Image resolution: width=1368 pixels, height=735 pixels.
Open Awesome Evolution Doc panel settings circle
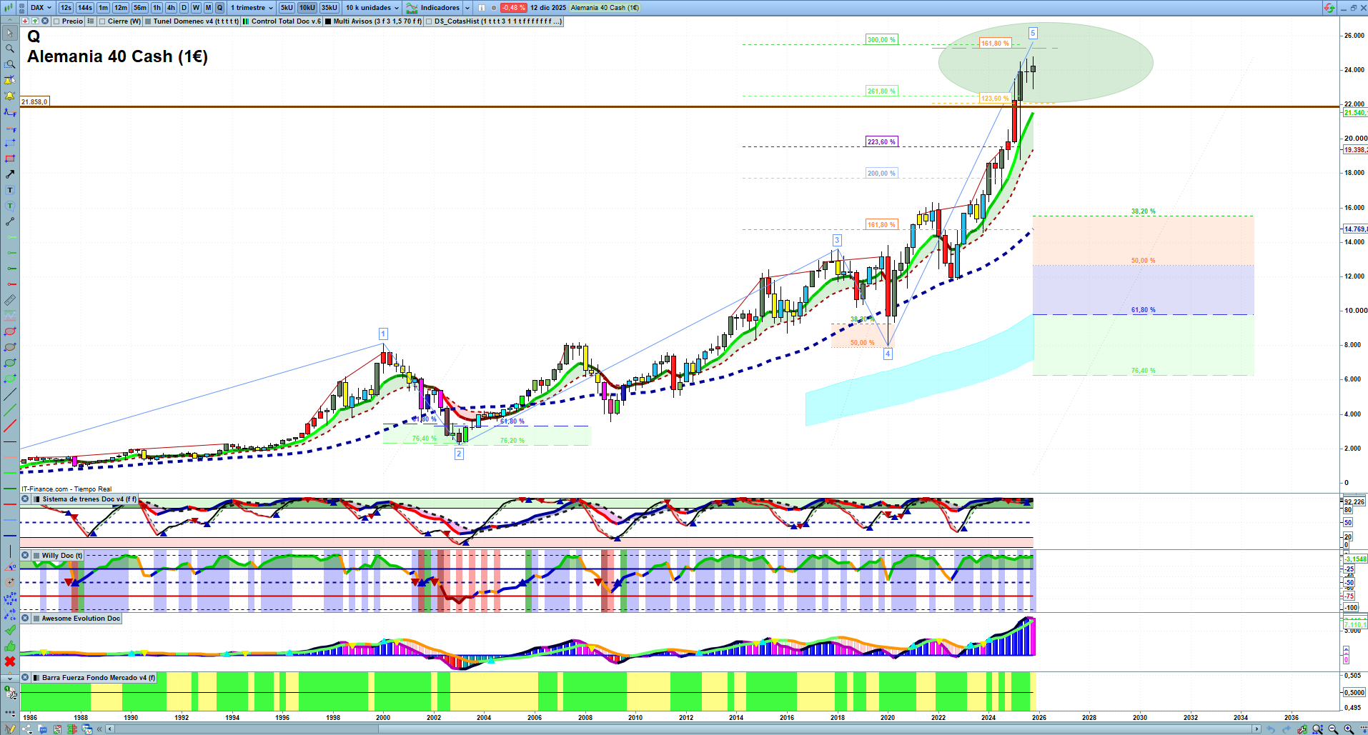[x=26, y=619]
